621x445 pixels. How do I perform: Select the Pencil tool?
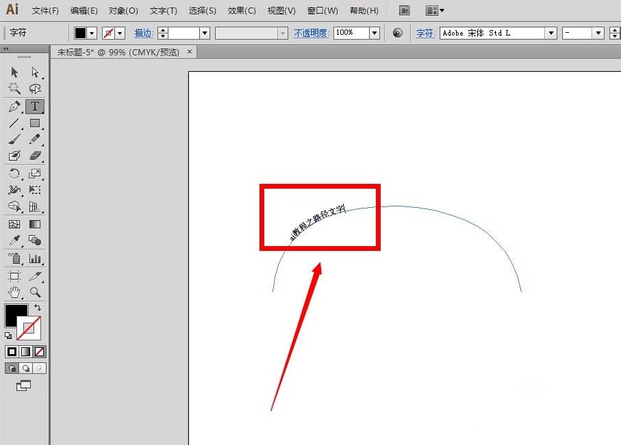(x=35, y=139)
